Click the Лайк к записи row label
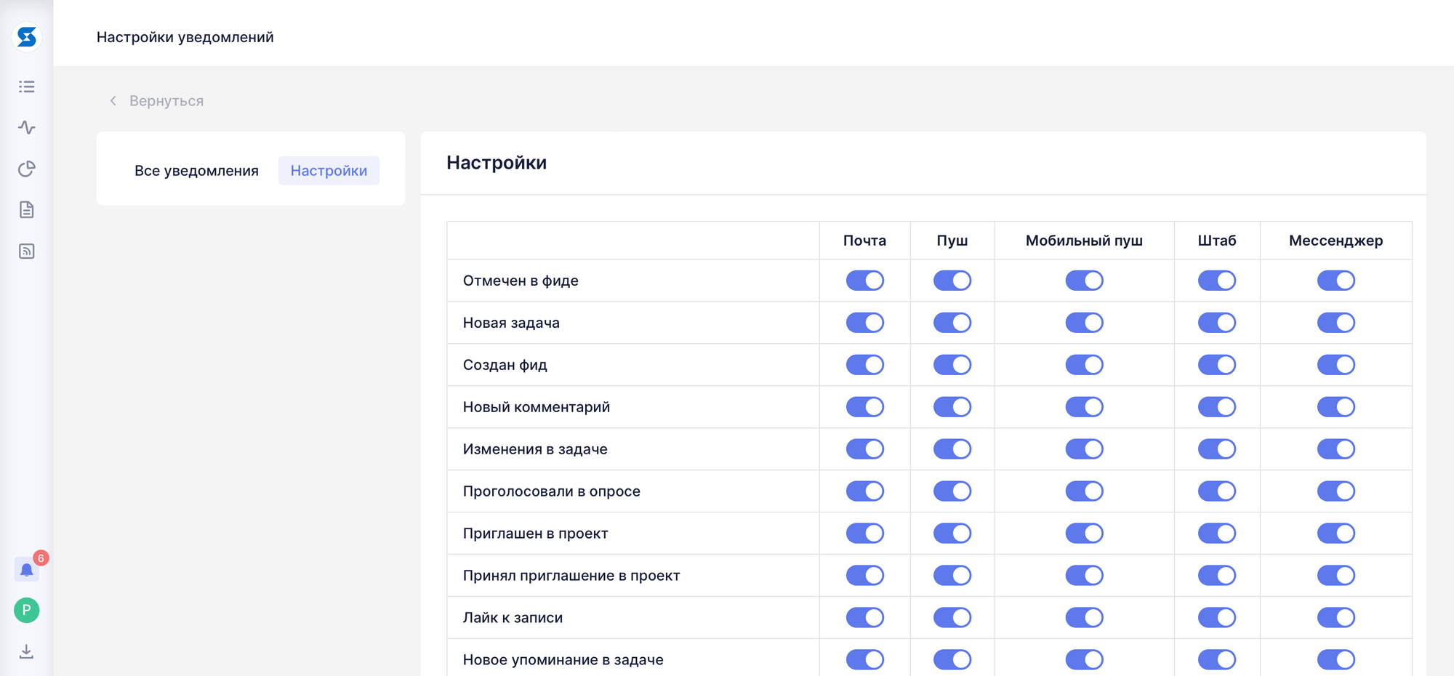This screenshot has width=1454, height=676. click(513, 618)
